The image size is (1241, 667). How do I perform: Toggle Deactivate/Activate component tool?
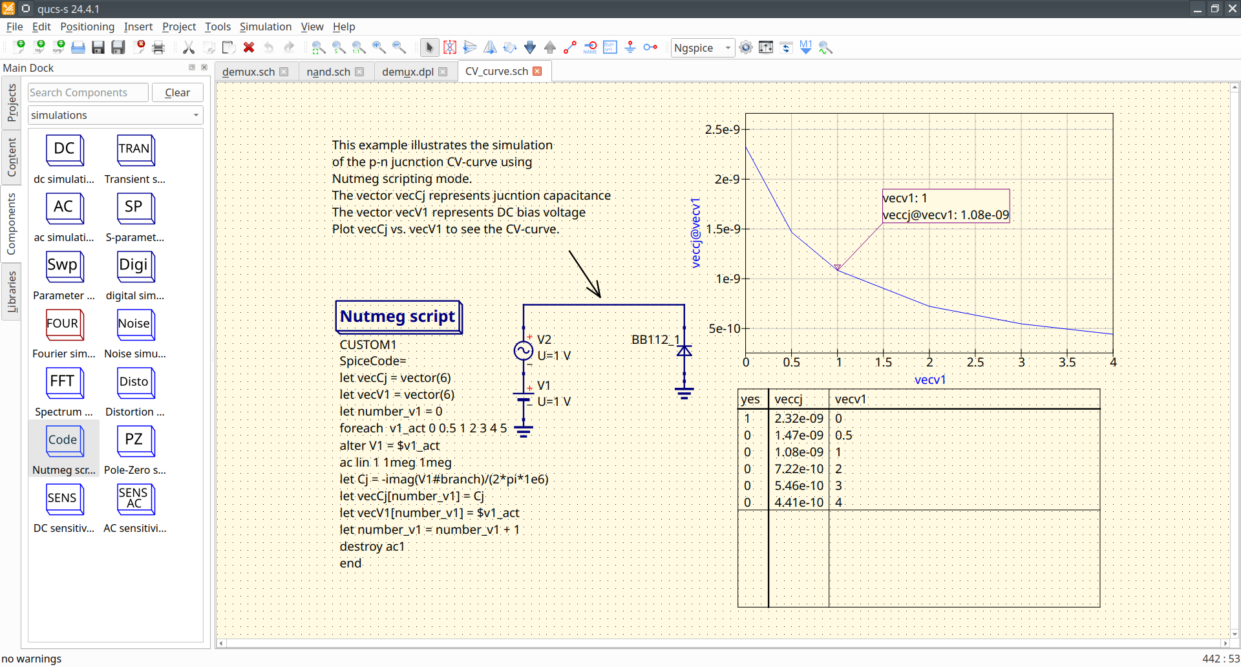pyautogui.click(x=450, y=48)
